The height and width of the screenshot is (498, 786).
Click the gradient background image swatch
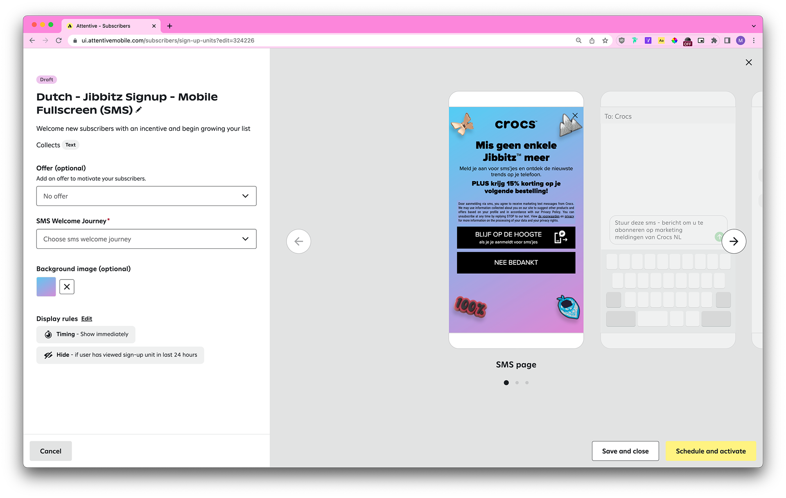pyautogui.click(x=46, y=287)
